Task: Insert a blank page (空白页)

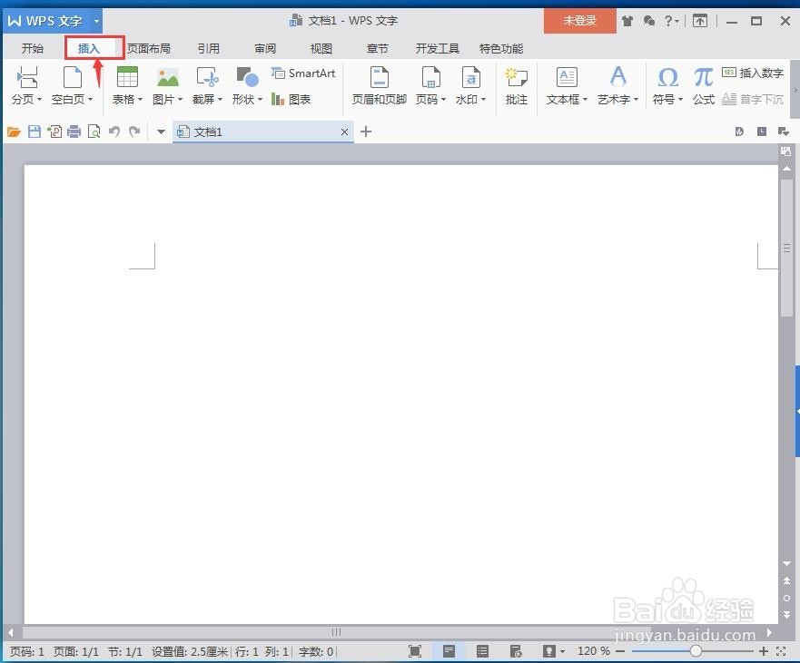Action: [x=72, y=85]
